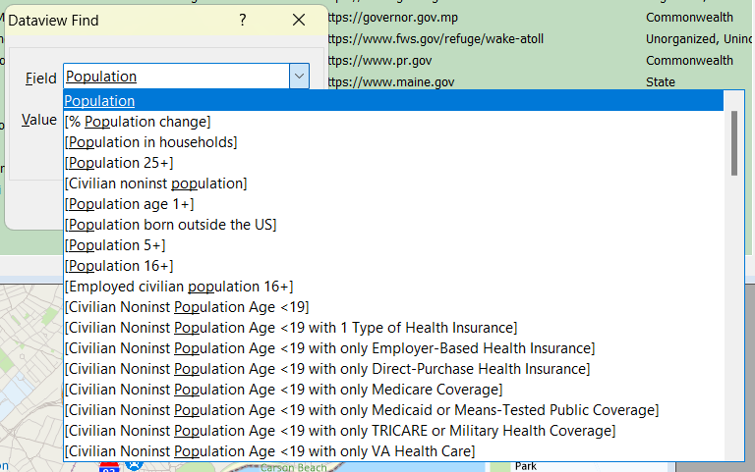The image size is (755, 472).
Task: Select the highlighted Population option
Action: (x=100, y=101)
